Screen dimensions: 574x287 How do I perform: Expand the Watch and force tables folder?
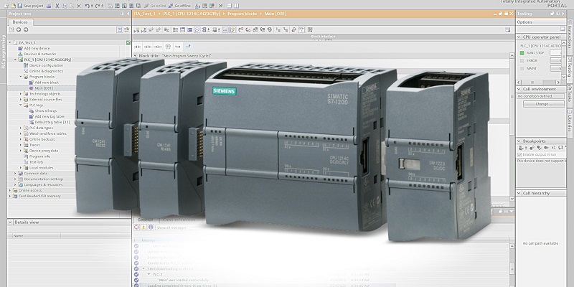21,133
